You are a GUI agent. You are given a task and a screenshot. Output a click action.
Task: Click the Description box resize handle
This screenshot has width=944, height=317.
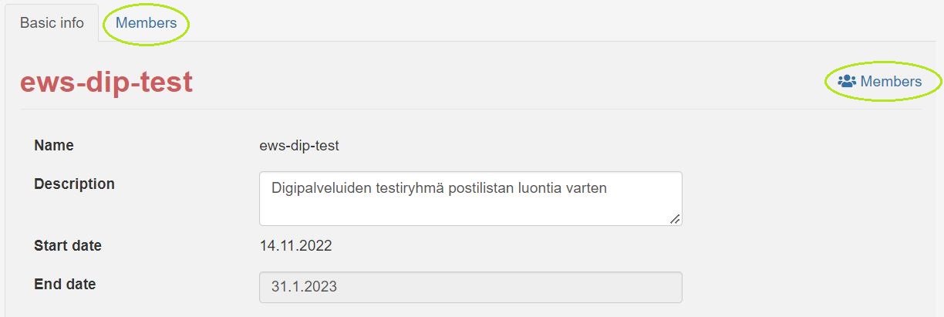[x=675, y=219]
